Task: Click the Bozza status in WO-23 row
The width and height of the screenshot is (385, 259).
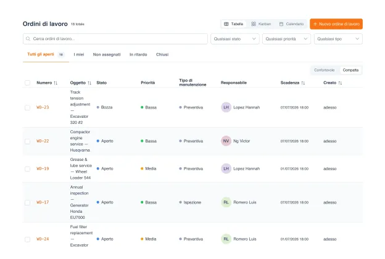Action: [105, 107]
